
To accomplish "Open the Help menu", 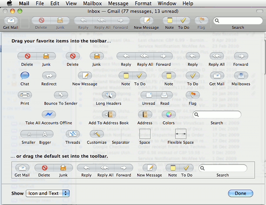I will 188,3.
